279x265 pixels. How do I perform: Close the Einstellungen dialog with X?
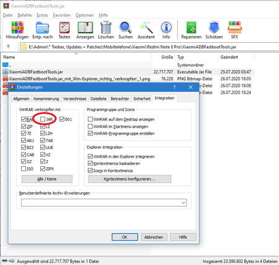point(190,87)
